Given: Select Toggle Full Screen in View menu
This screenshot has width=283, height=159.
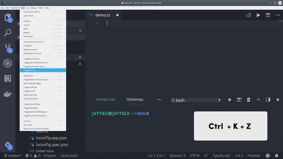Looking at the screenshot, I should pyautogui.click(x=43, y=59).
